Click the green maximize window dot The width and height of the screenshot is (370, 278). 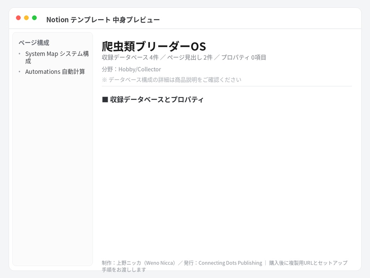click(x=34, y=18)
